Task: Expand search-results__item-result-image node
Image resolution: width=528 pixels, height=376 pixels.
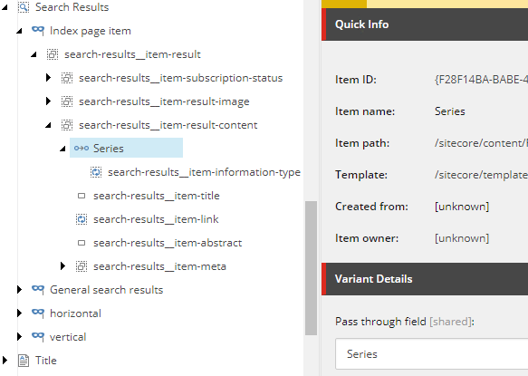Action: coord(49,101)
